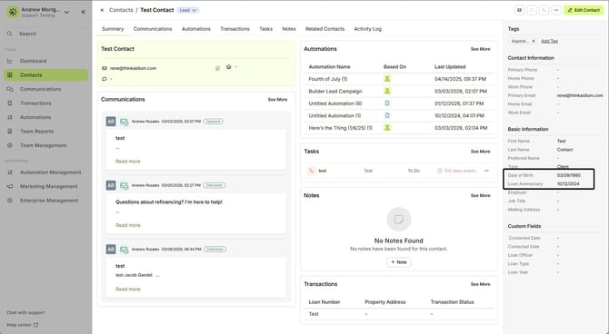
Task: Click the Transactions icon in sidebar
Action: click(x=10, y=103)
